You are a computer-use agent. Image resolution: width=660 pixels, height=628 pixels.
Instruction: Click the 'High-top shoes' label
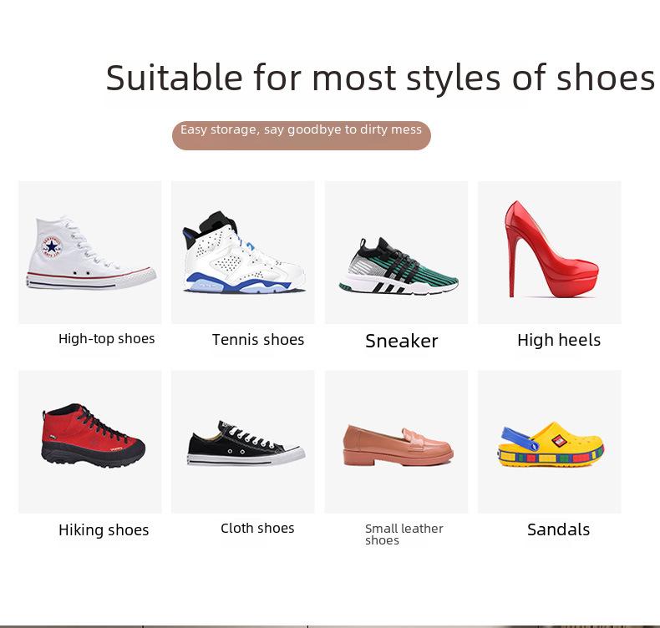tap(106, 338)
